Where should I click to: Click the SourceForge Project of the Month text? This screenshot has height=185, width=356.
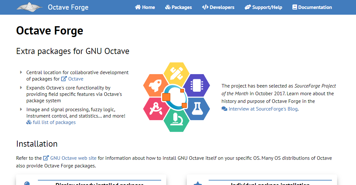click(279, 90)
